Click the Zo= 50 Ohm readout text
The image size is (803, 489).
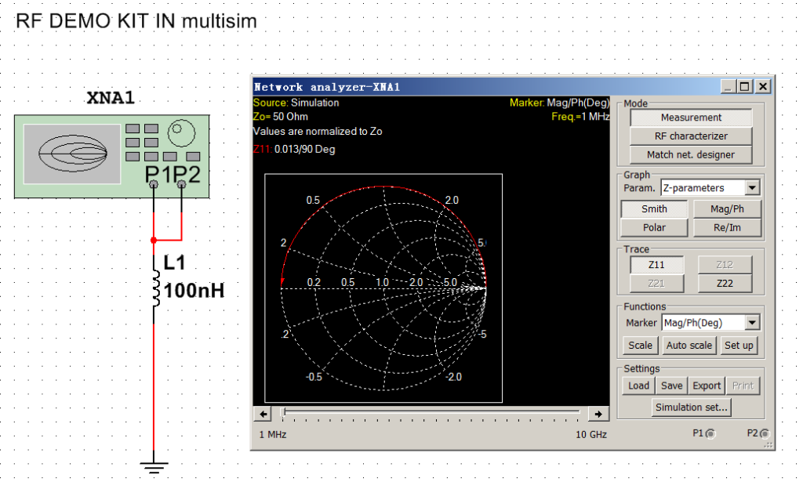(x=281, y=117)
